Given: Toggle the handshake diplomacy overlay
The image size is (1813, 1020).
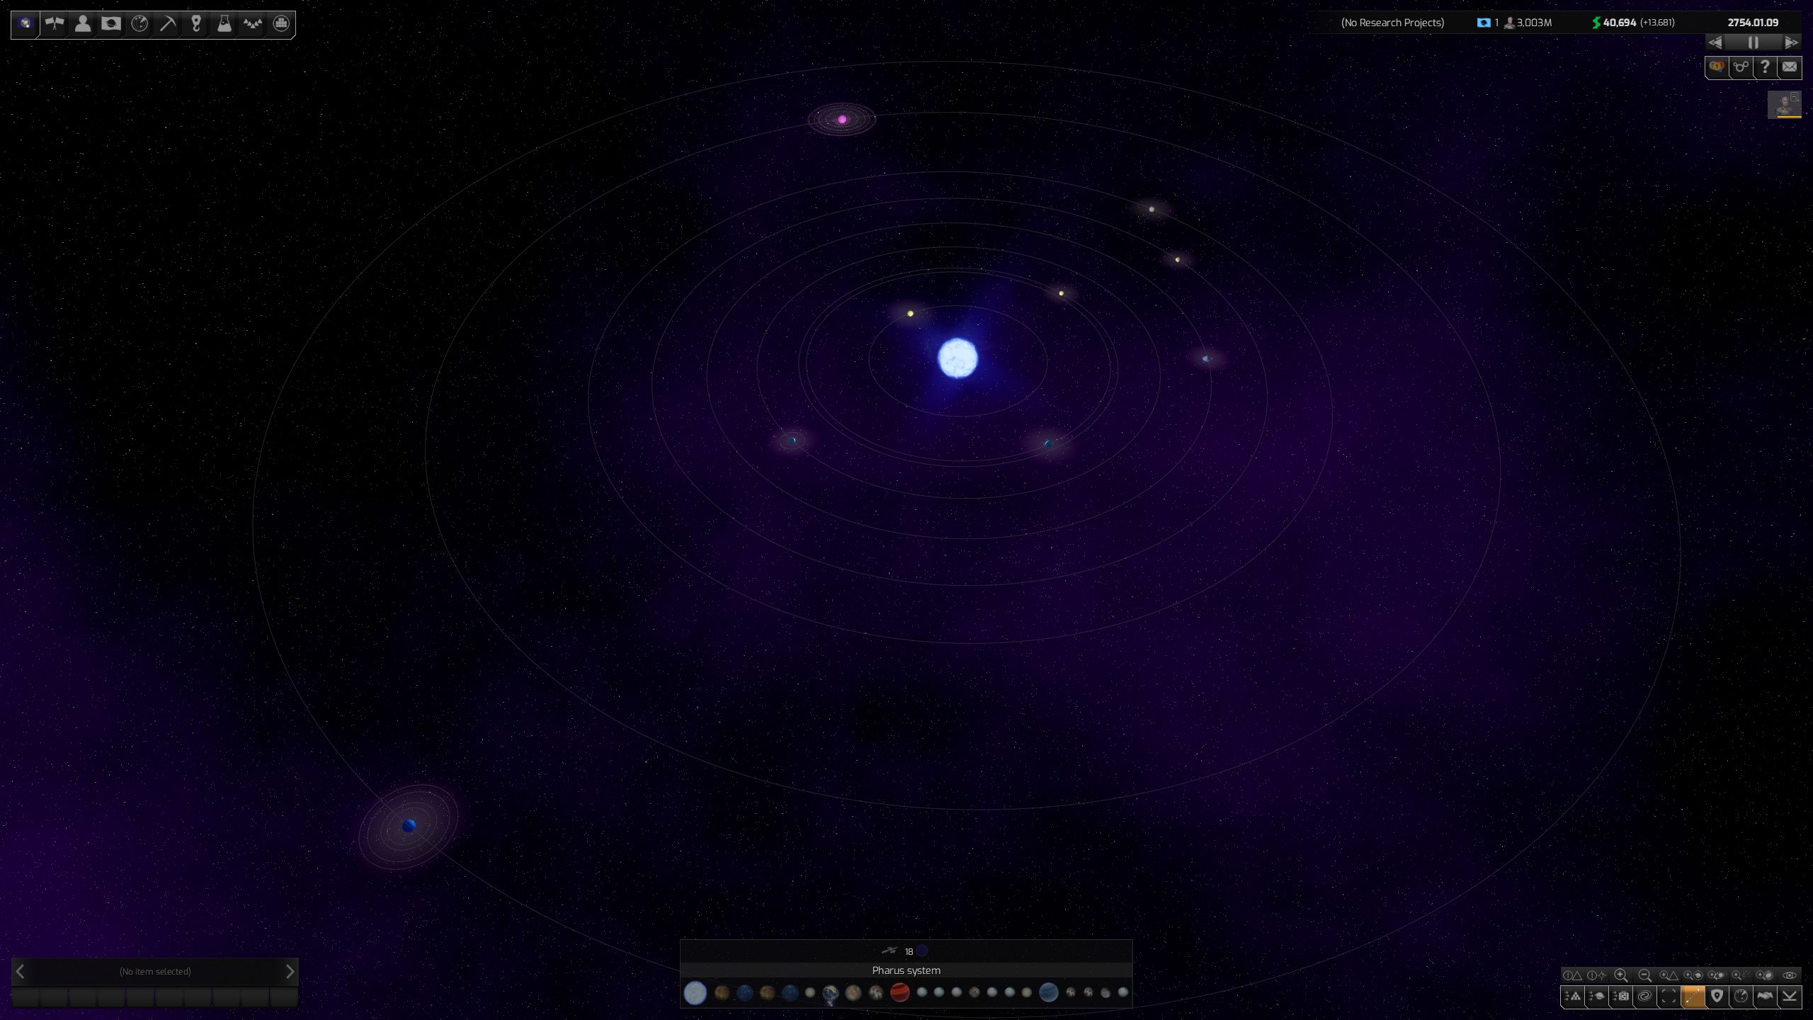Looking at the screenshot, I should coord(1765,996).
